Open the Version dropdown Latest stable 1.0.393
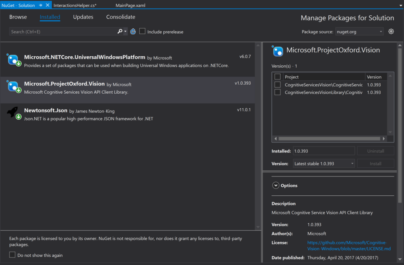 (324, 163)
